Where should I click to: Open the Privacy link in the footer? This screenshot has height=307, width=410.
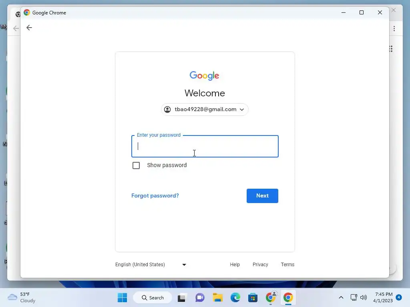(260, 265)
